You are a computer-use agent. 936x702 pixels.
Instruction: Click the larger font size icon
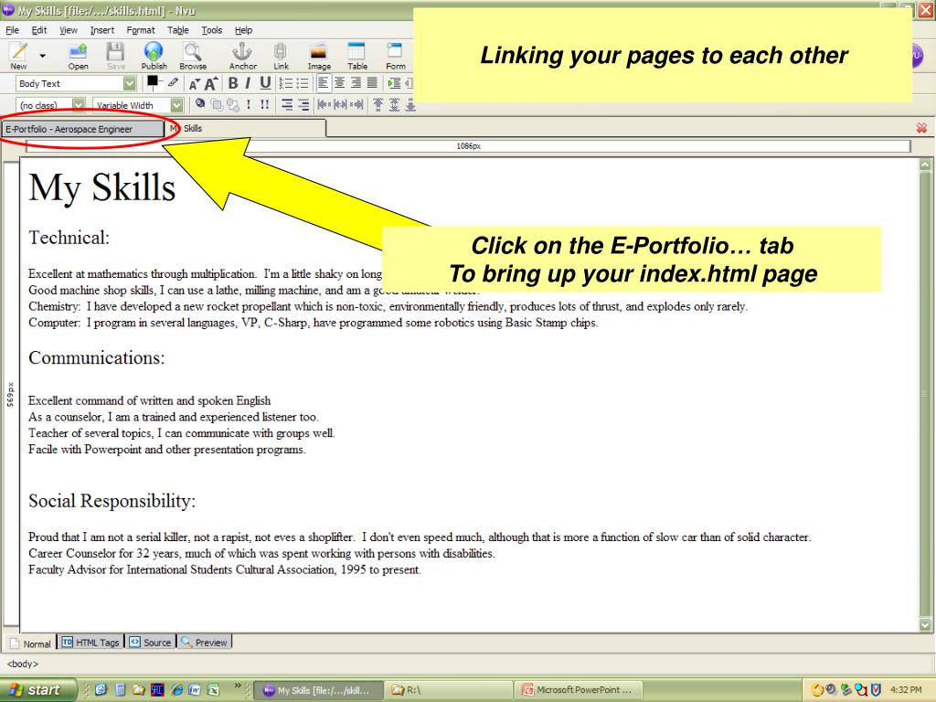tap(211, 83)
